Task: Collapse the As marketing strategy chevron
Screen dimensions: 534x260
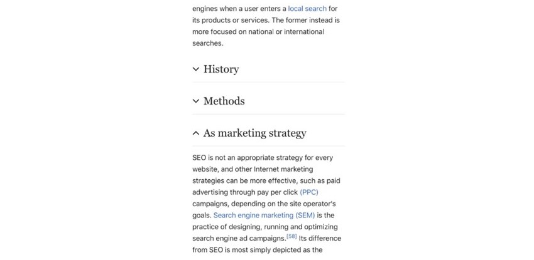Action: 196,133
